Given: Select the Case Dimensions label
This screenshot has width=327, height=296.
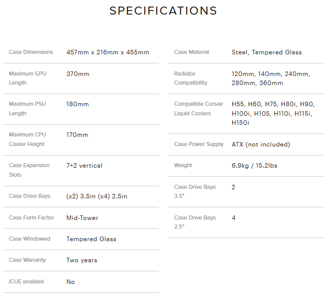Looking at the screenshot, I should (31, 52).
